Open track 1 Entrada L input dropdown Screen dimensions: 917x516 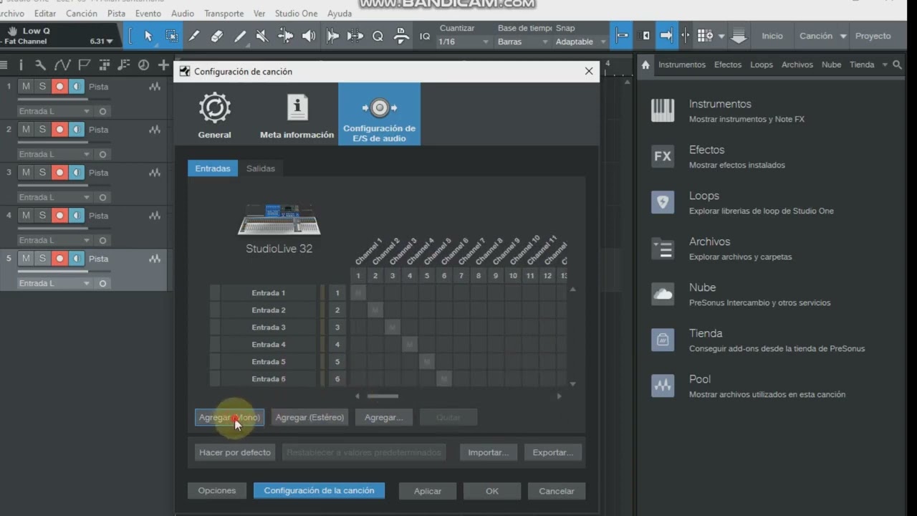[x=55, y=111]
